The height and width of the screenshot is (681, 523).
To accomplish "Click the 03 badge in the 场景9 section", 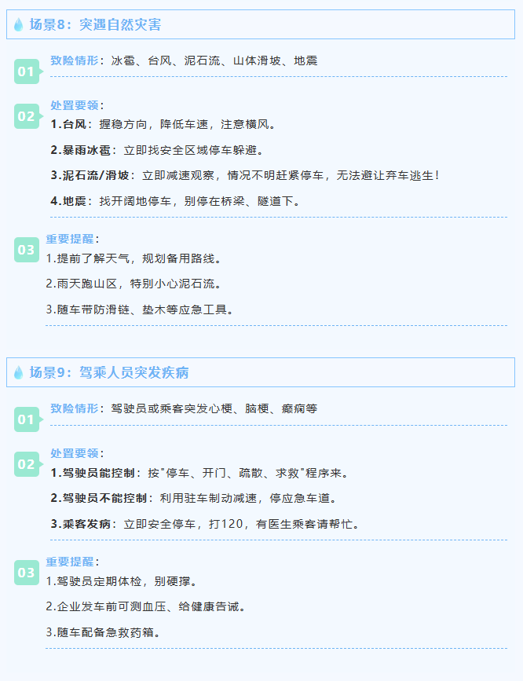I will [26, 573].
